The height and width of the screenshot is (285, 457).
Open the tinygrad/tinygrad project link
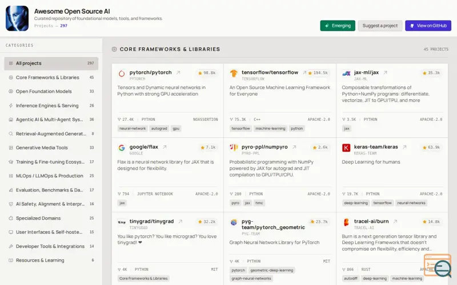(151, 221)
